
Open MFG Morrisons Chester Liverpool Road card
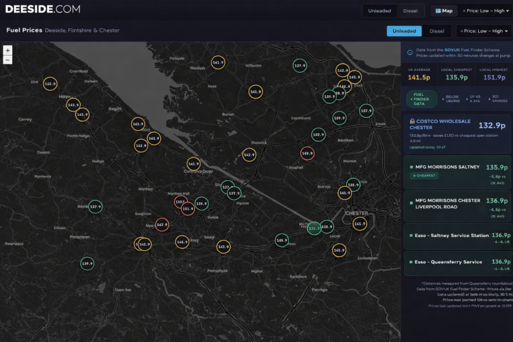pos(457,206)
